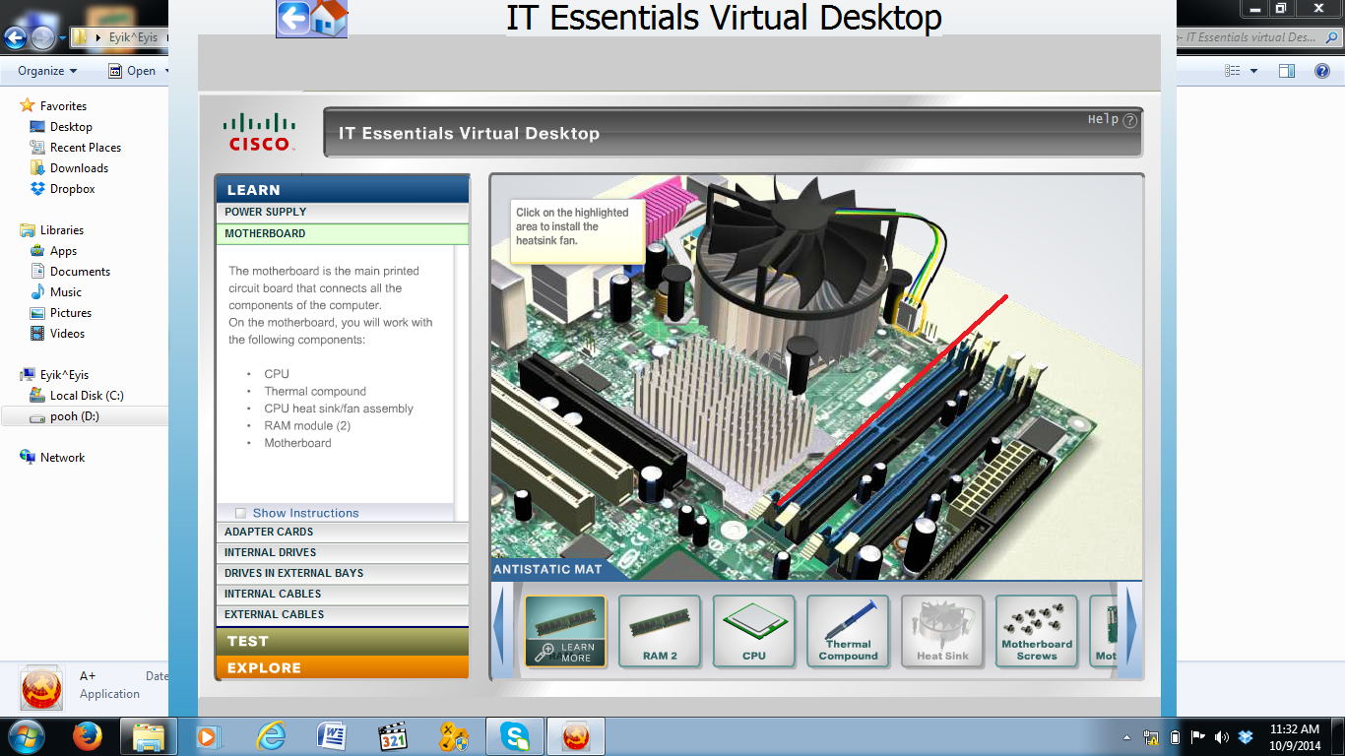Click the Dropbox tray icon

[x=1246, y=736]
